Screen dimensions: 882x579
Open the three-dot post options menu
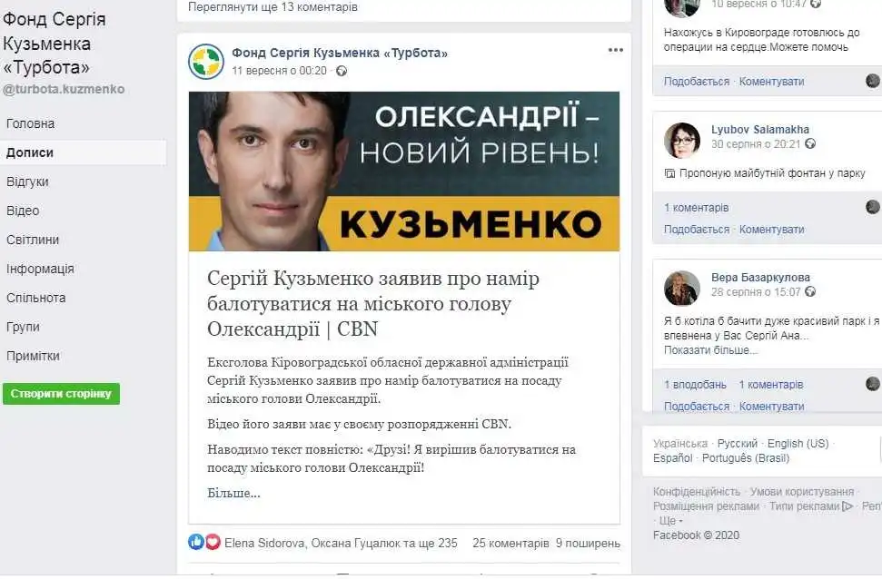(615, 50)
